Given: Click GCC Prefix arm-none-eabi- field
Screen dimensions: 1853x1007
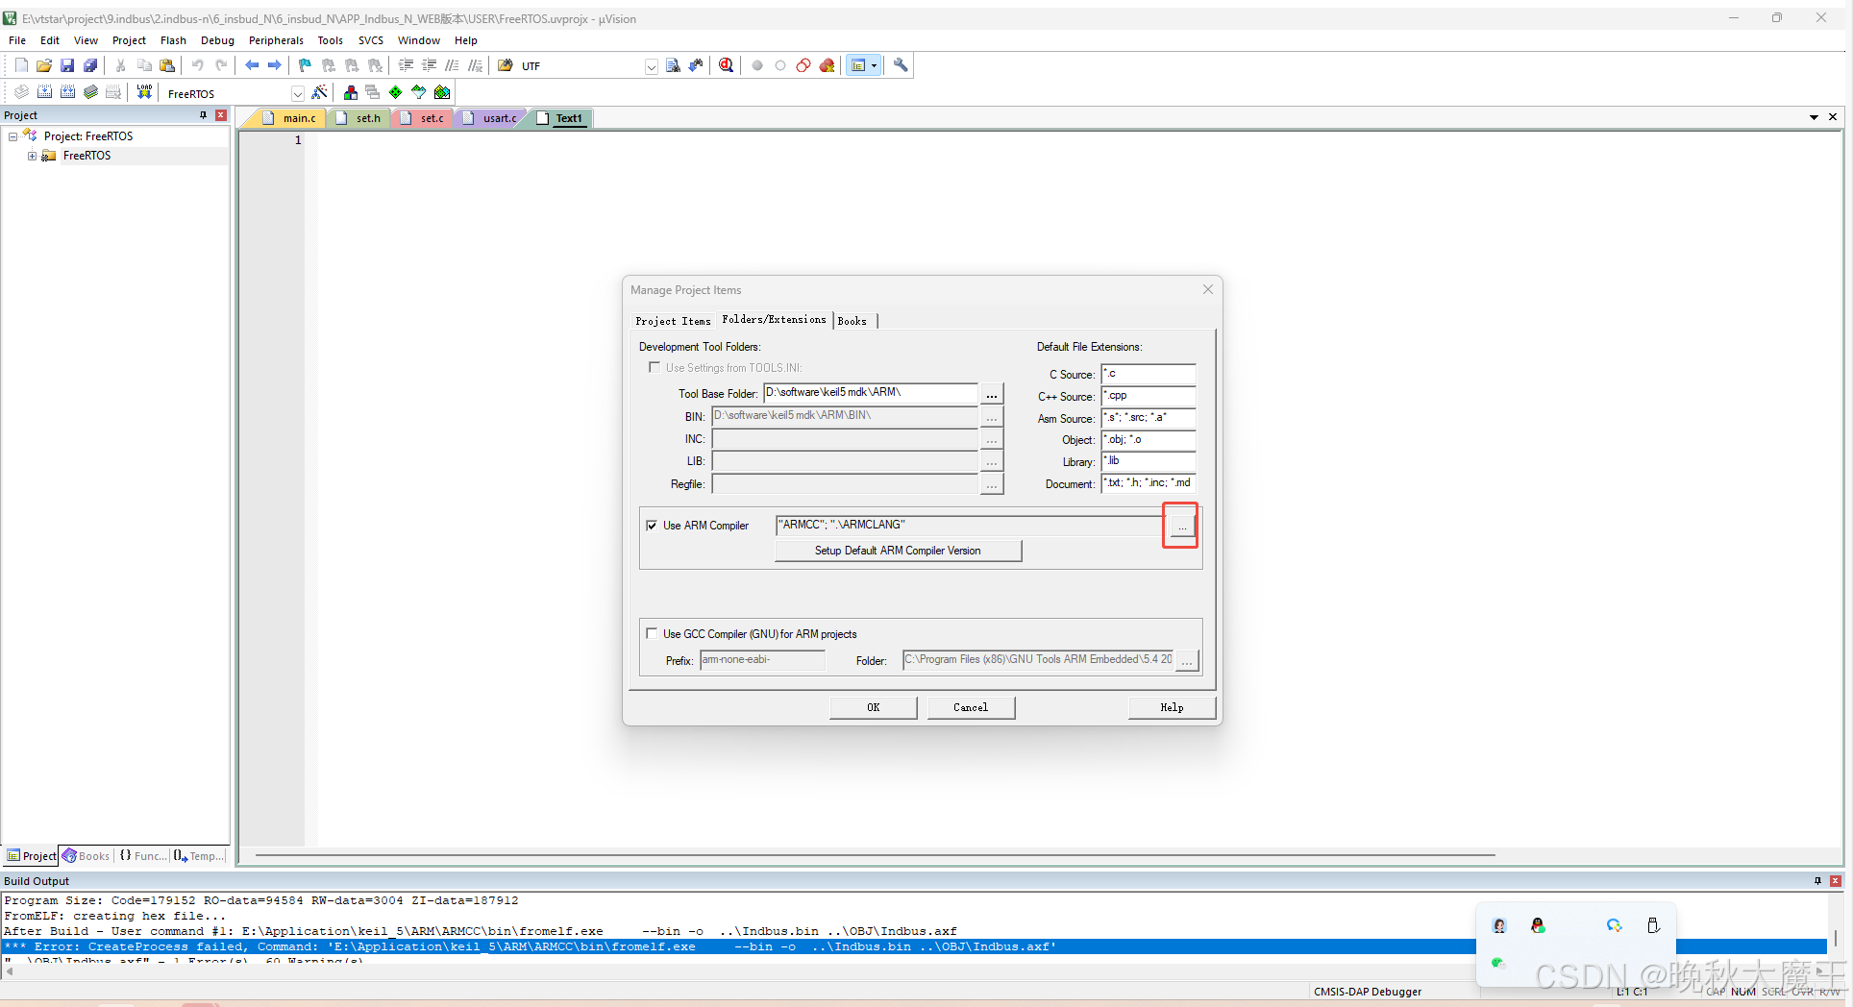Looking at the screenshot, I should click(x=762, y=660).
